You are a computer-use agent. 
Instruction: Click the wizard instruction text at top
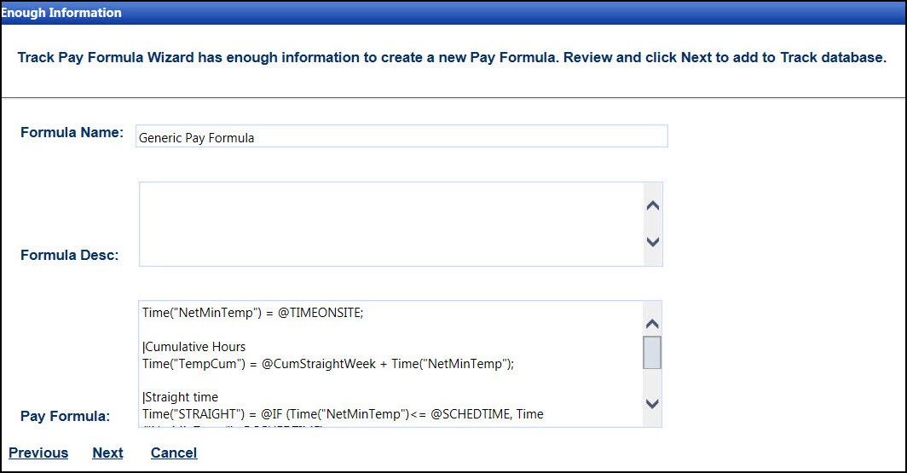(452, 59)
